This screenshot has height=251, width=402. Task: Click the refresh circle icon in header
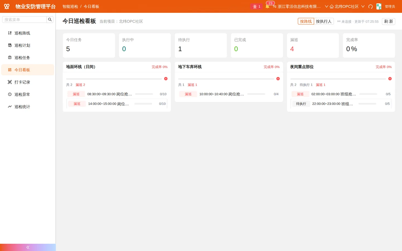[x=370, y=6]
